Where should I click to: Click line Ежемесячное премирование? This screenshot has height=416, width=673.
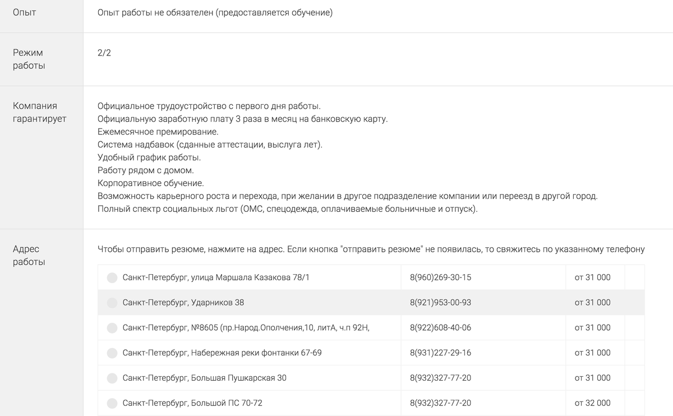click(158, 132)
